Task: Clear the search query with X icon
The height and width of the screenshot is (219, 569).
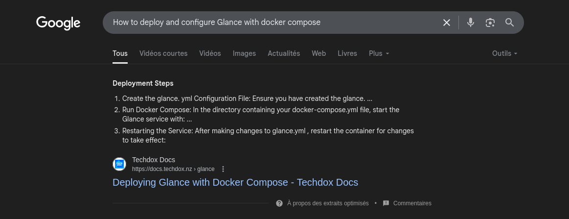Action: [x=447, y=23]
